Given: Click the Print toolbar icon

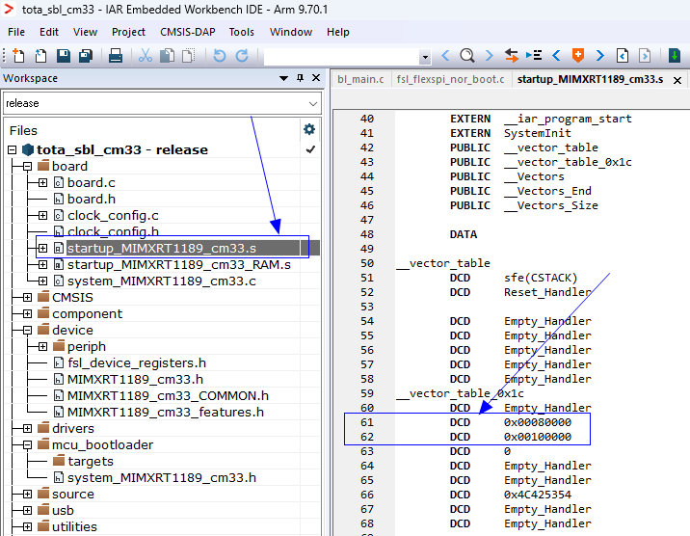Looking at the screenshot, I should [116, 56].
